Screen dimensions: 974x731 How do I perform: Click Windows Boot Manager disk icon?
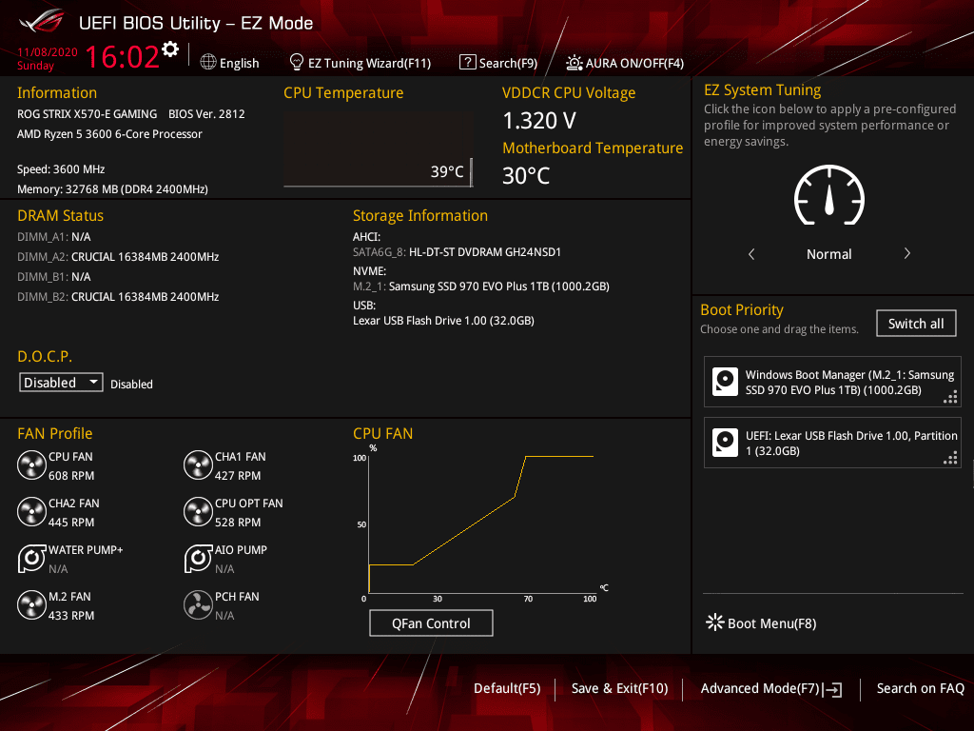(725, 382)
